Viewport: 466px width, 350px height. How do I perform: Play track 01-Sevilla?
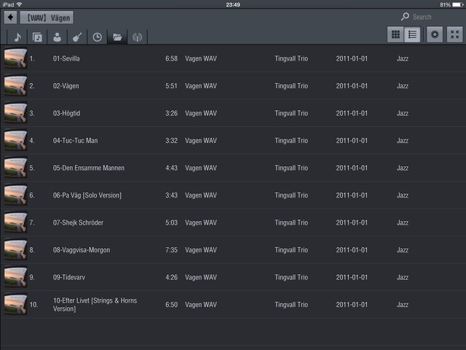67,58
